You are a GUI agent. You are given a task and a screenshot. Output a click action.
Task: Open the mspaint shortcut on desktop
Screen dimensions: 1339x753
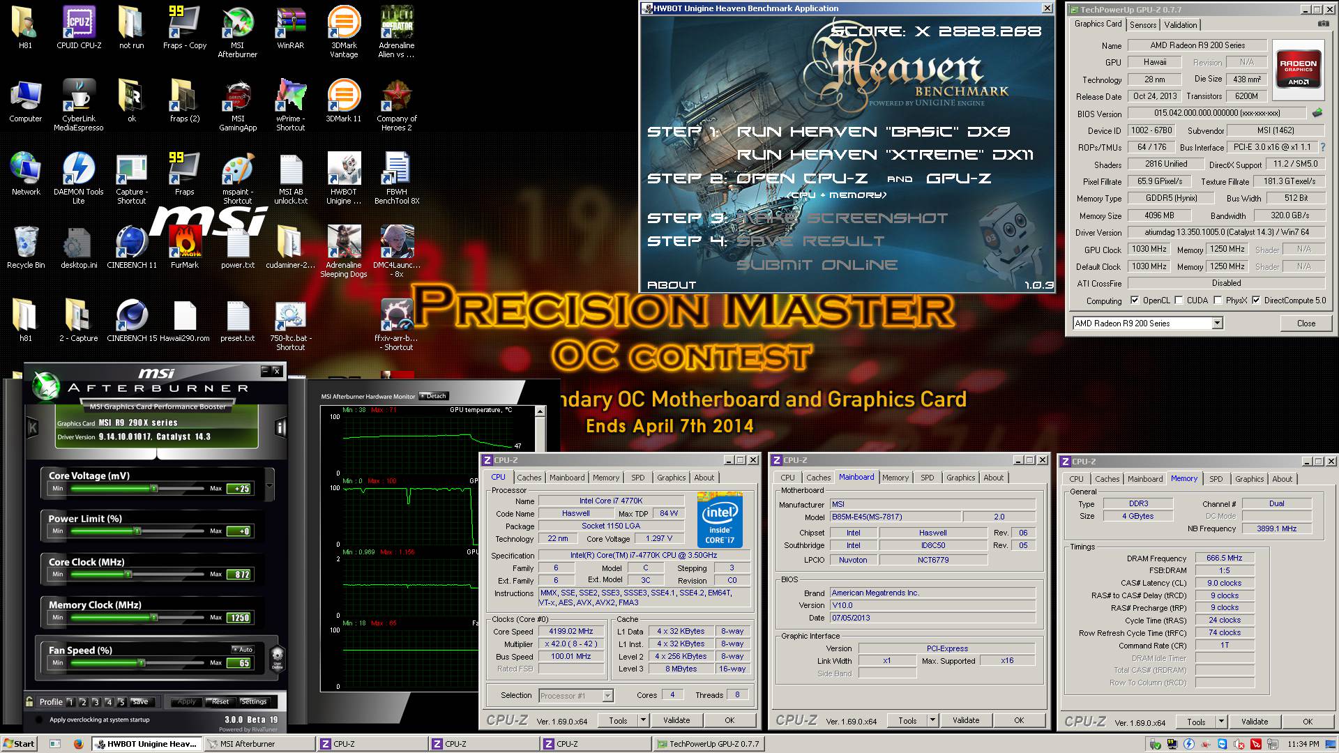tap(237, 178)
